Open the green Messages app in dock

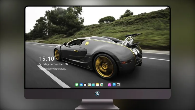click(x=77, y=85)
